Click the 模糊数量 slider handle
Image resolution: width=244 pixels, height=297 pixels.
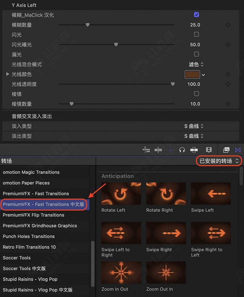point(88,25)
